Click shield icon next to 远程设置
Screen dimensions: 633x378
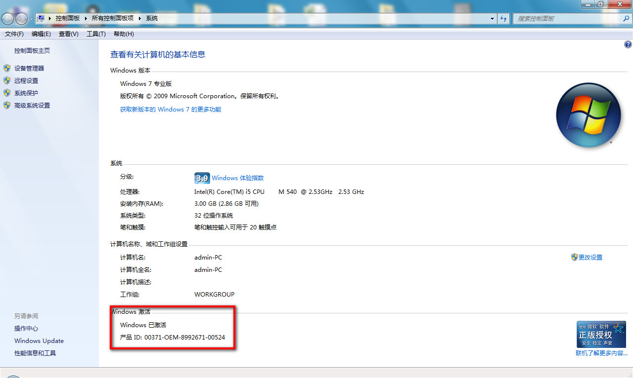(7, 80)
